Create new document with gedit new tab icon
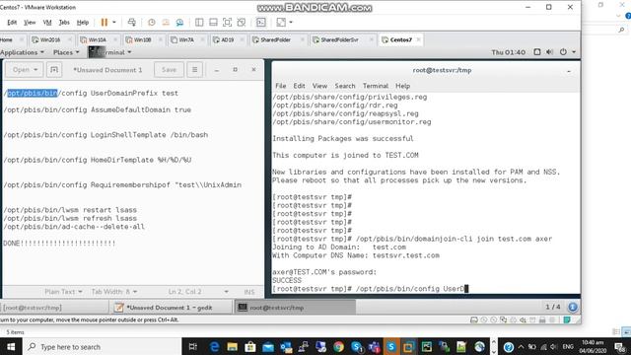The image size is (631, 355). [54, 70]
